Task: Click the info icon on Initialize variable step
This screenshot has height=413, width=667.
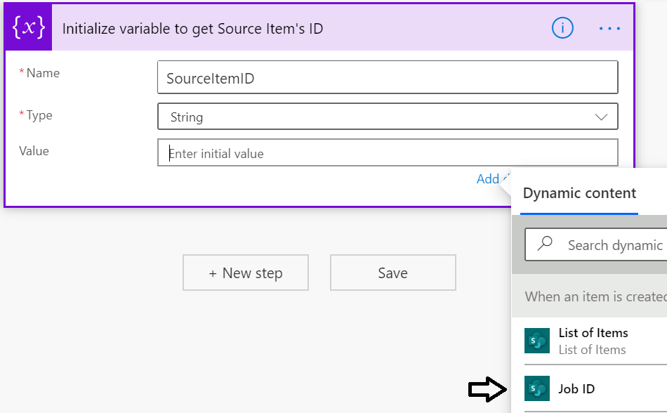Action: [x=562, y=28]
